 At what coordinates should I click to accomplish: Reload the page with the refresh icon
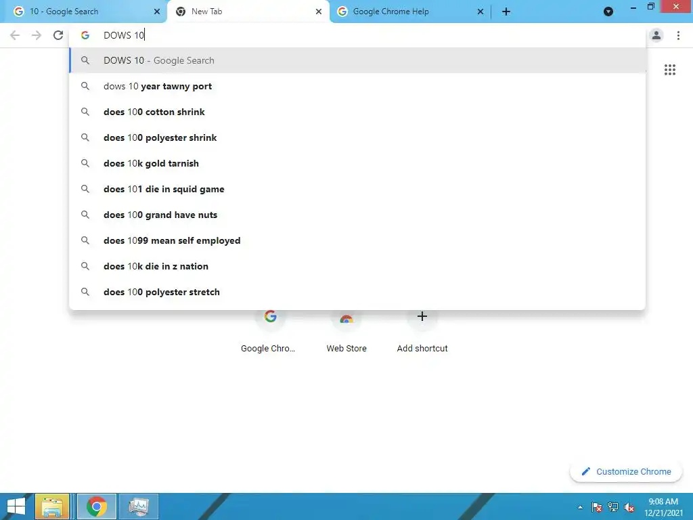point(58,35)
